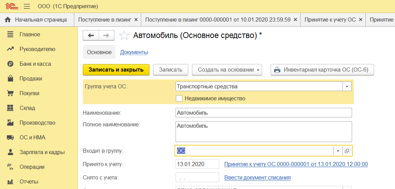395x189 pixels.
Task: Mark form as favorite with star icon
Action: pyautogui.click(x=124, y=36)
